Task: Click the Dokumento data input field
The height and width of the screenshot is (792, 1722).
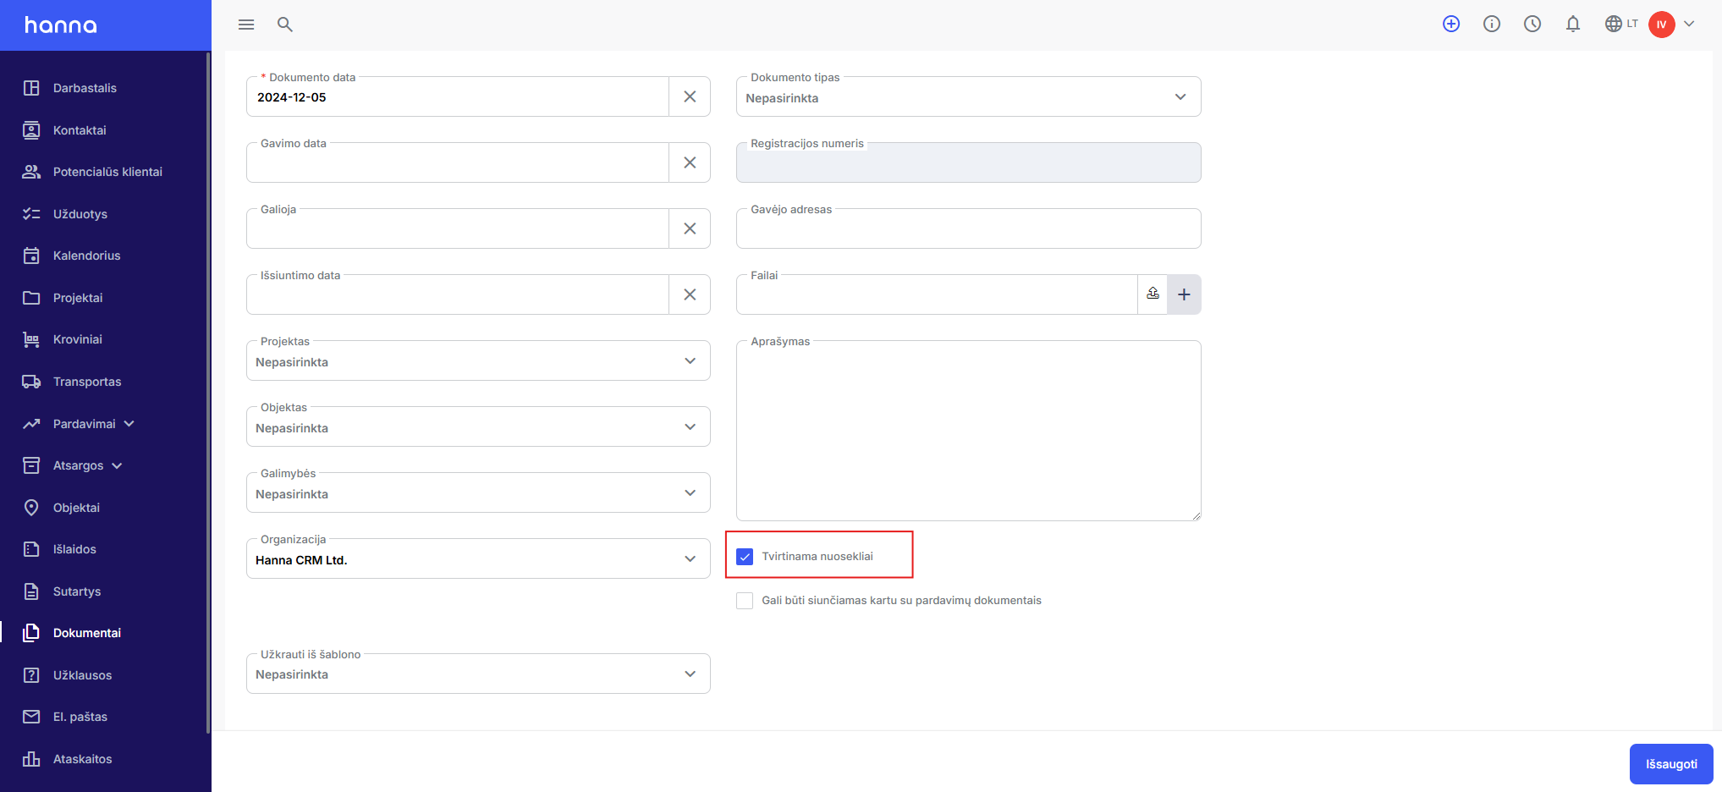Action: click(x=458, y=97)
